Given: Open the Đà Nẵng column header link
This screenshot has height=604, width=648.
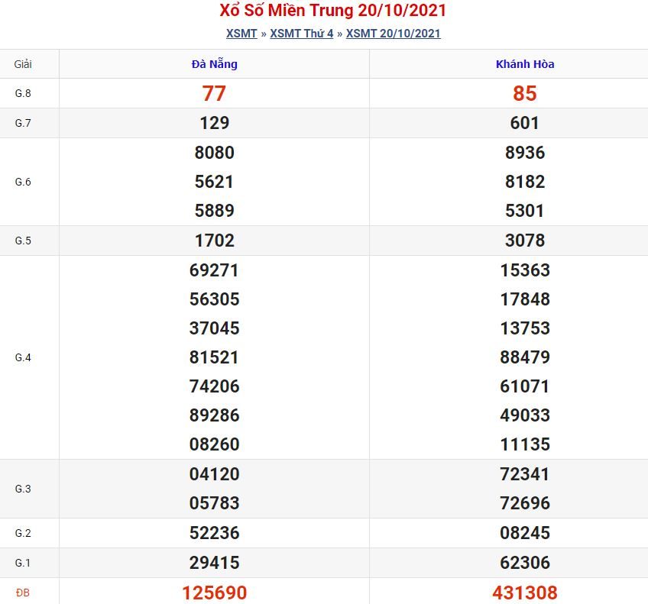Looking at the screenshot, I should (x=214, y=64).
